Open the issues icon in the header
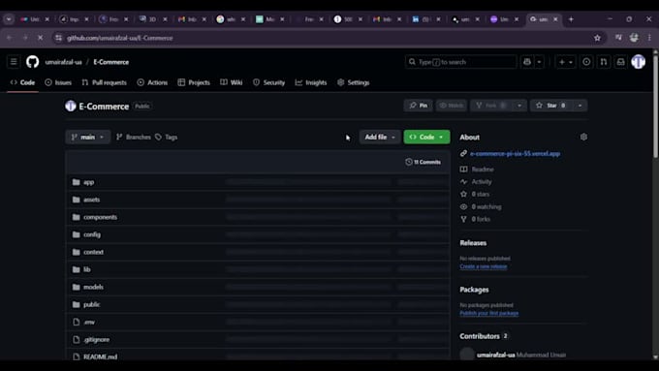Viewport: 659px width, 371px height. coord(586,62)
